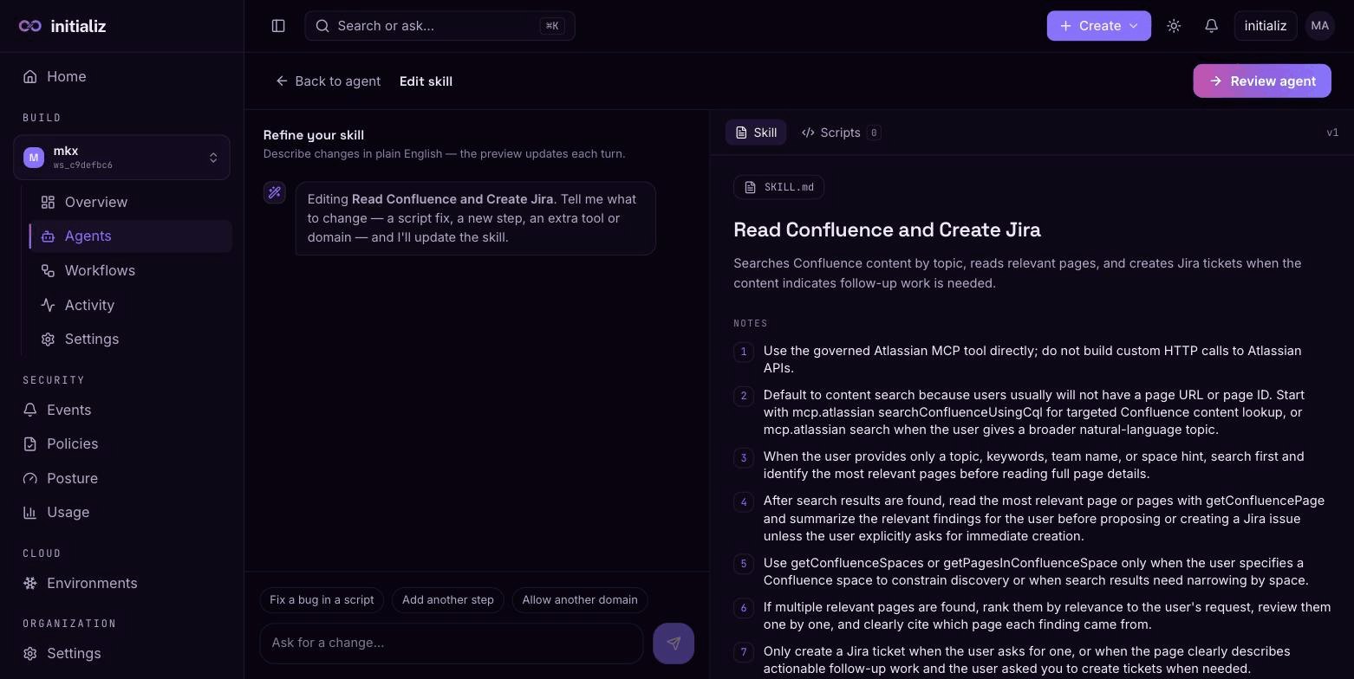Switch to the Scripts tab
The height and width of the screenshot is (679, 1354).
pos(841,133)
